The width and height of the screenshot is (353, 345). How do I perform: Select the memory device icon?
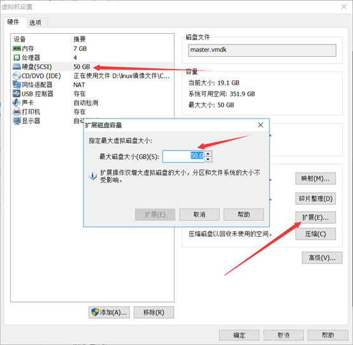coord(17,48)
